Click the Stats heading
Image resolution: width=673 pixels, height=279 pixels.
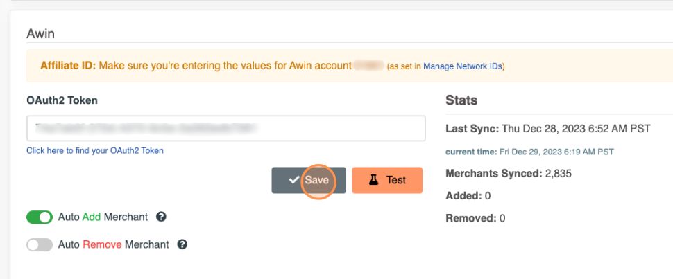pos(461,100)
